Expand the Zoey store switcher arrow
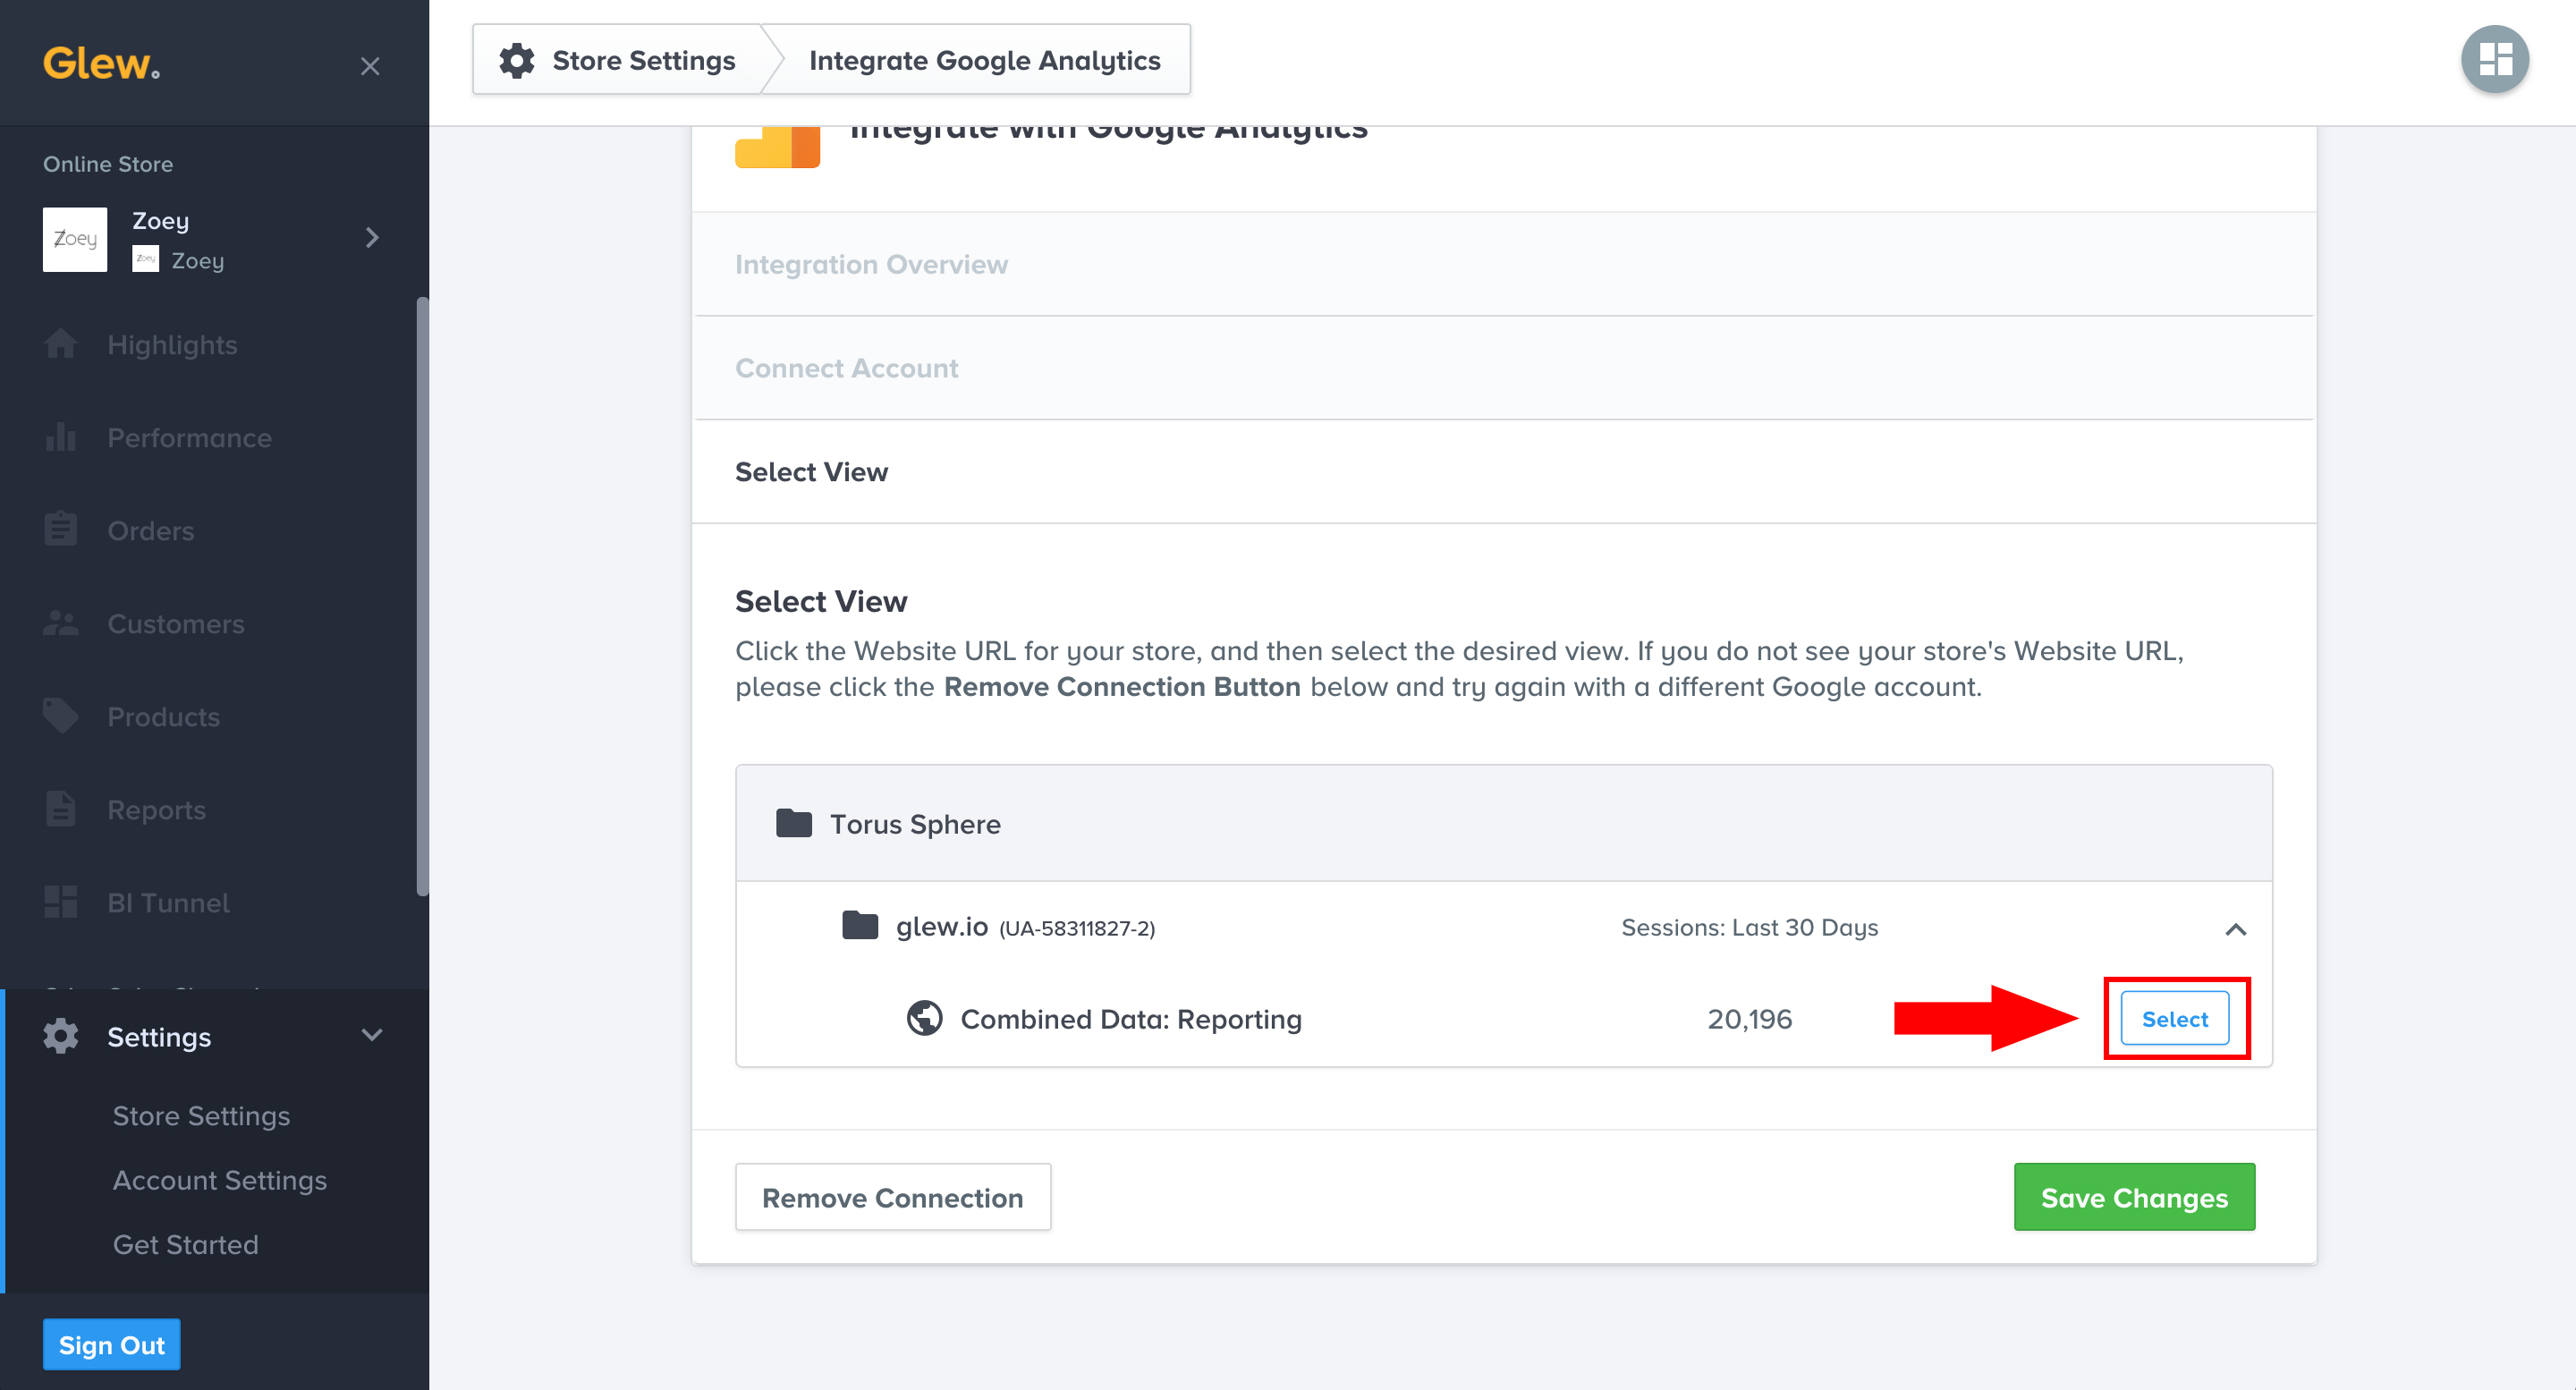This screenshot has width=2576, height=1390. (x=372, y=238)
